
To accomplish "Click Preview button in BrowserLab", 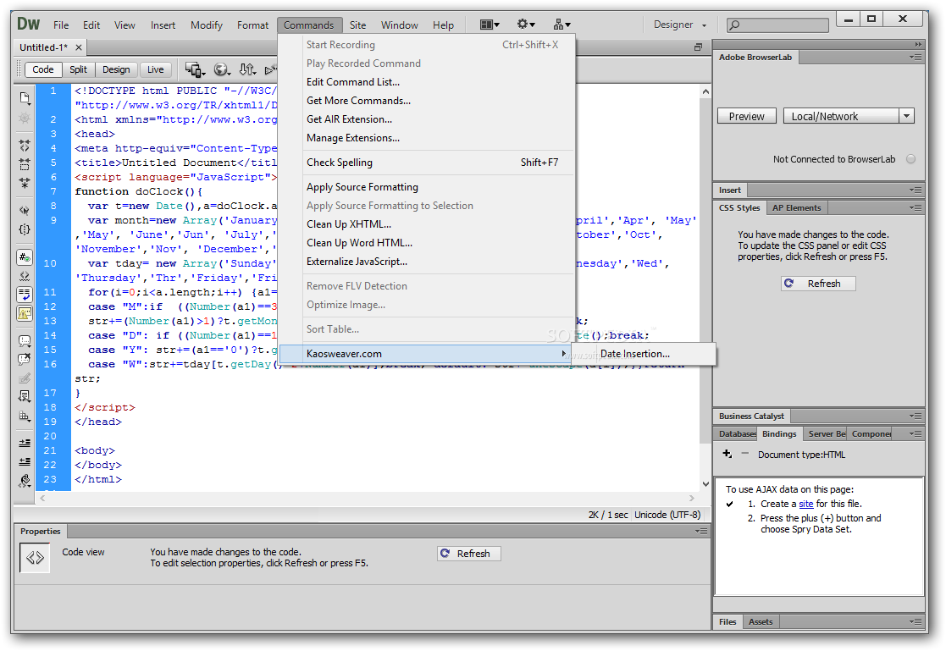I will 747,117.
